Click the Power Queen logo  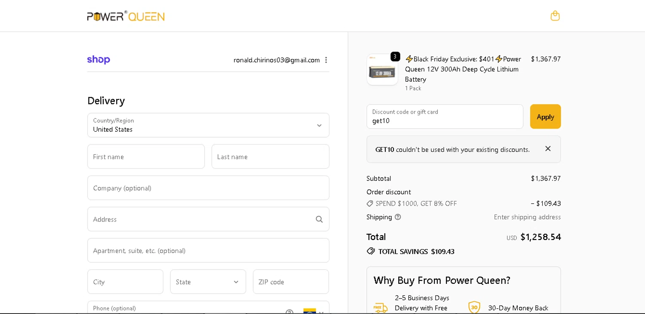point(126,16)
